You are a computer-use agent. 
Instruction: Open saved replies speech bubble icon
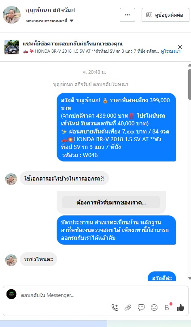(141, 308)
